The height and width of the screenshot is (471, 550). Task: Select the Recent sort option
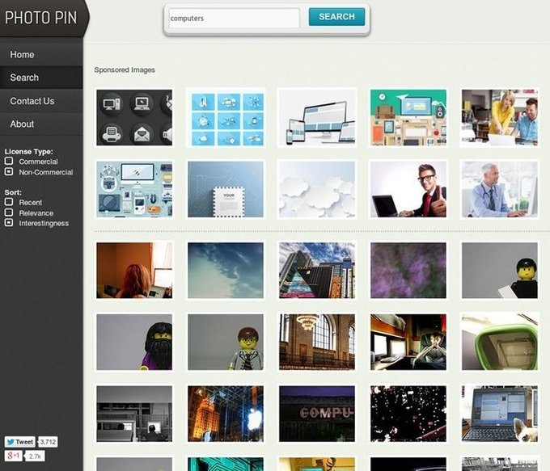(9, 203)
